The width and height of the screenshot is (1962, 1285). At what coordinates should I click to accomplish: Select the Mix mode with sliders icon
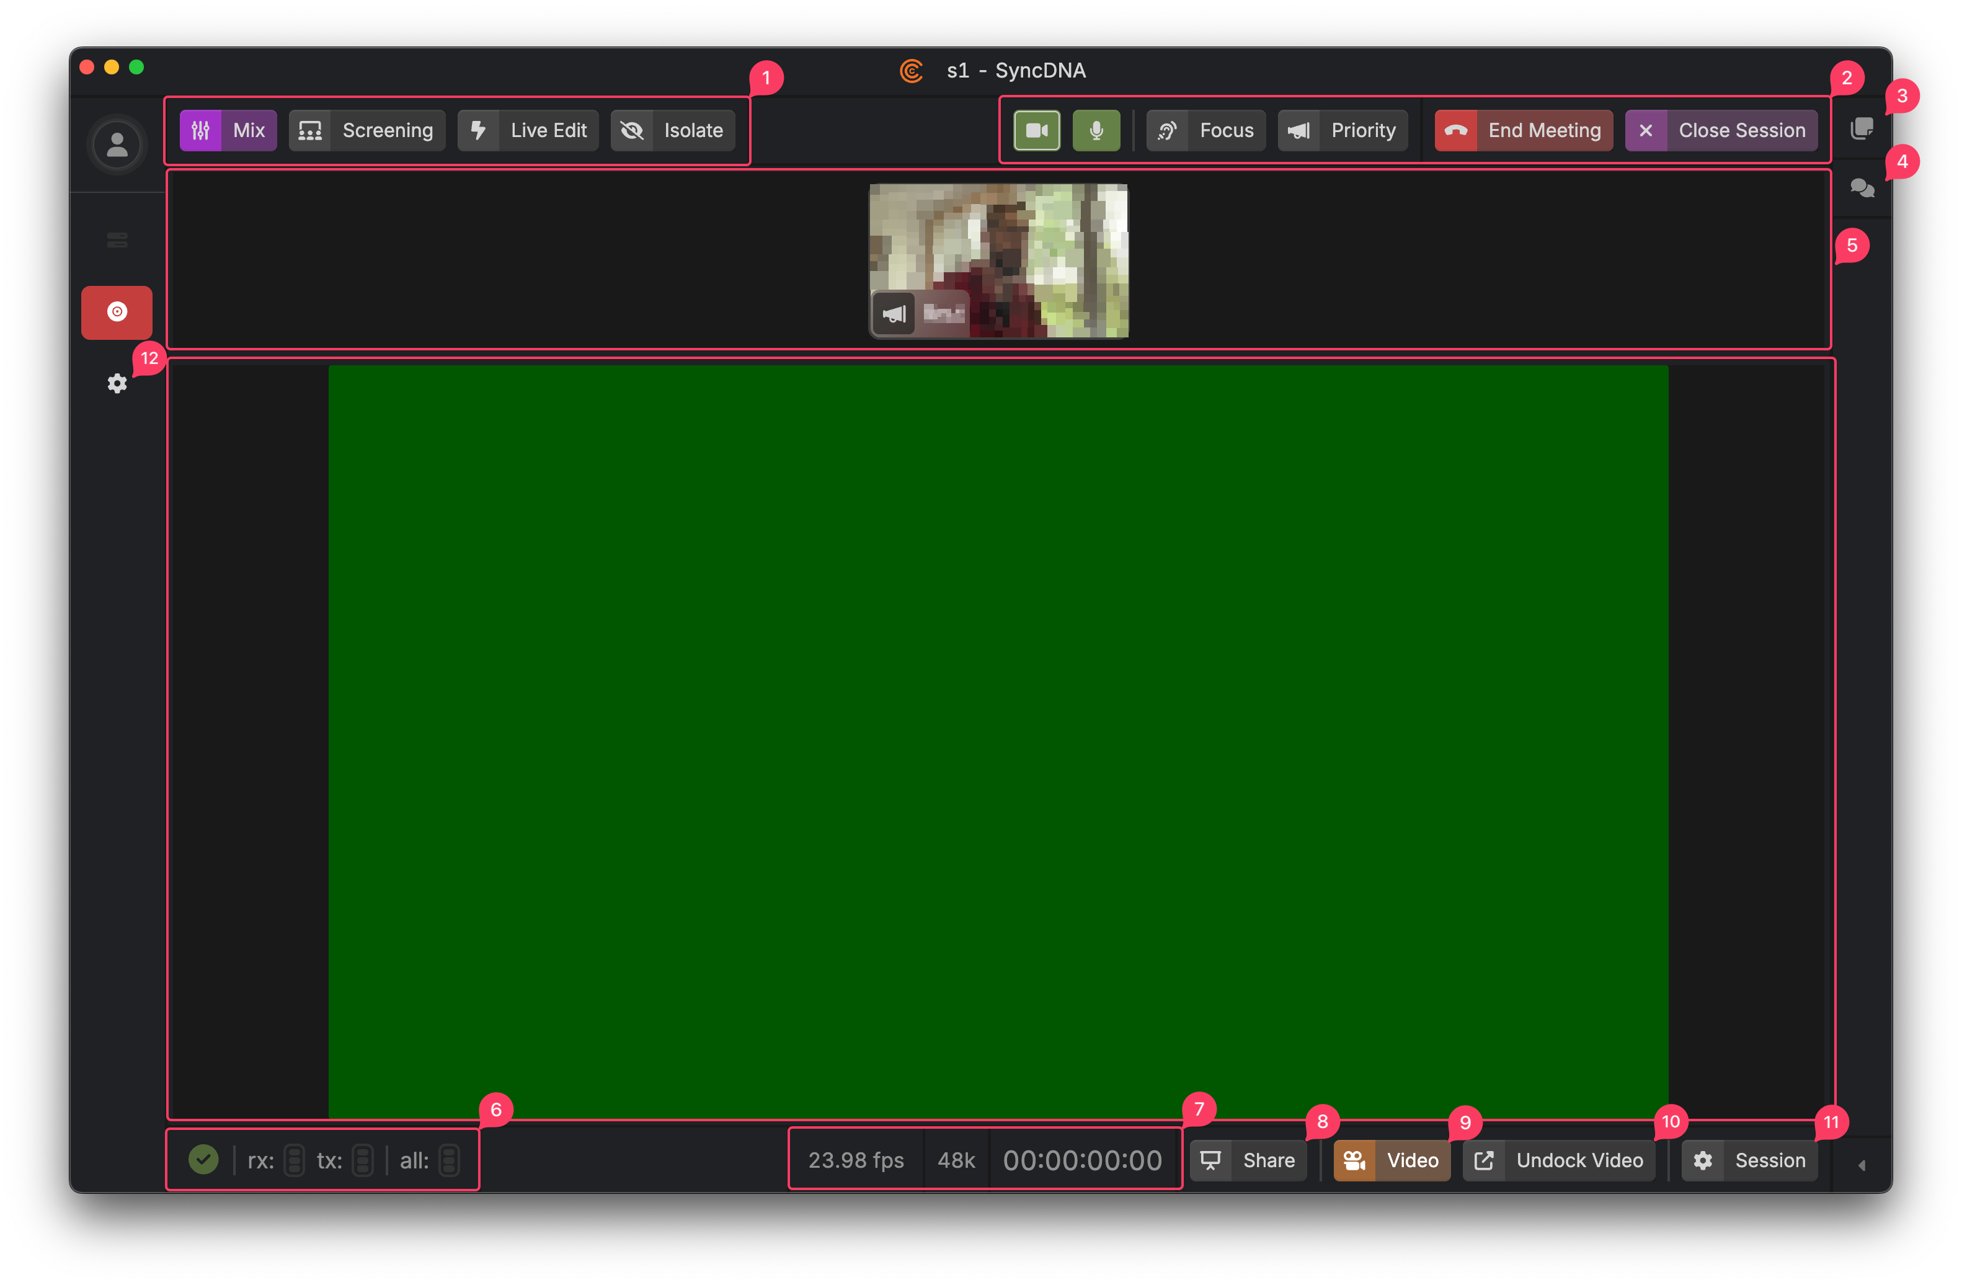[x=228, y=130]
